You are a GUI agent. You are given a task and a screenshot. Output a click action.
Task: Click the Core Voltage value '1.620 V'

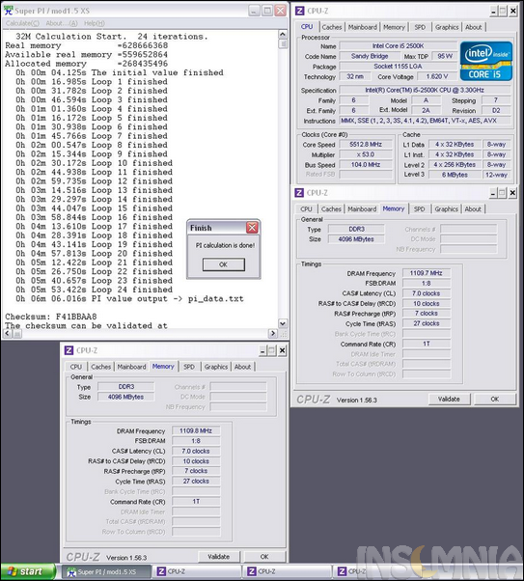tap(437, 76)
